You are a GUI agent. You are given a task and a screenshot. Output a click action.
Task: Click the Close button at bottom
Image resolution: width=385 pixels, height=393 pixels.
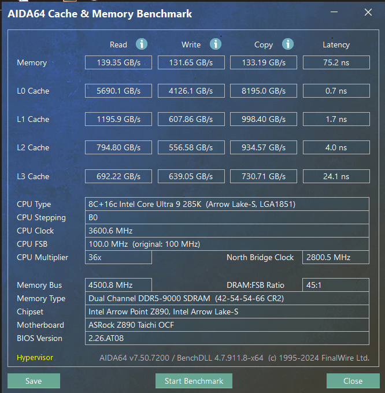[353, 381]
